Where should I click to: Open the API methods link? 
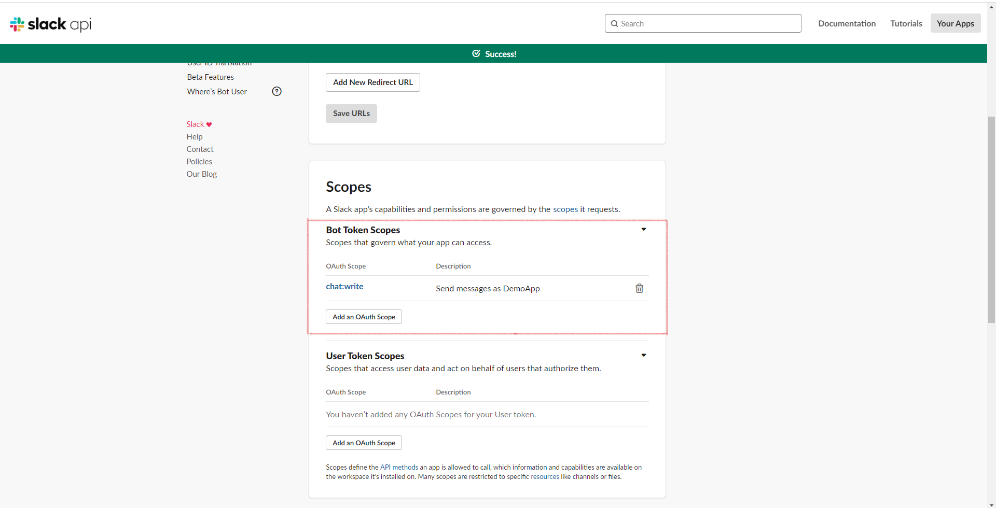click(x=399, y=467)
